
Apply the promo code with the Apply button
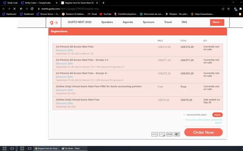click(x=218, y=115)
